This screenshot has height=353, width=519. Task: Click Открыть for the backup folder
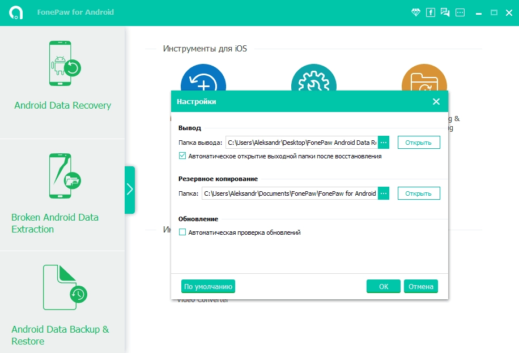419,193
